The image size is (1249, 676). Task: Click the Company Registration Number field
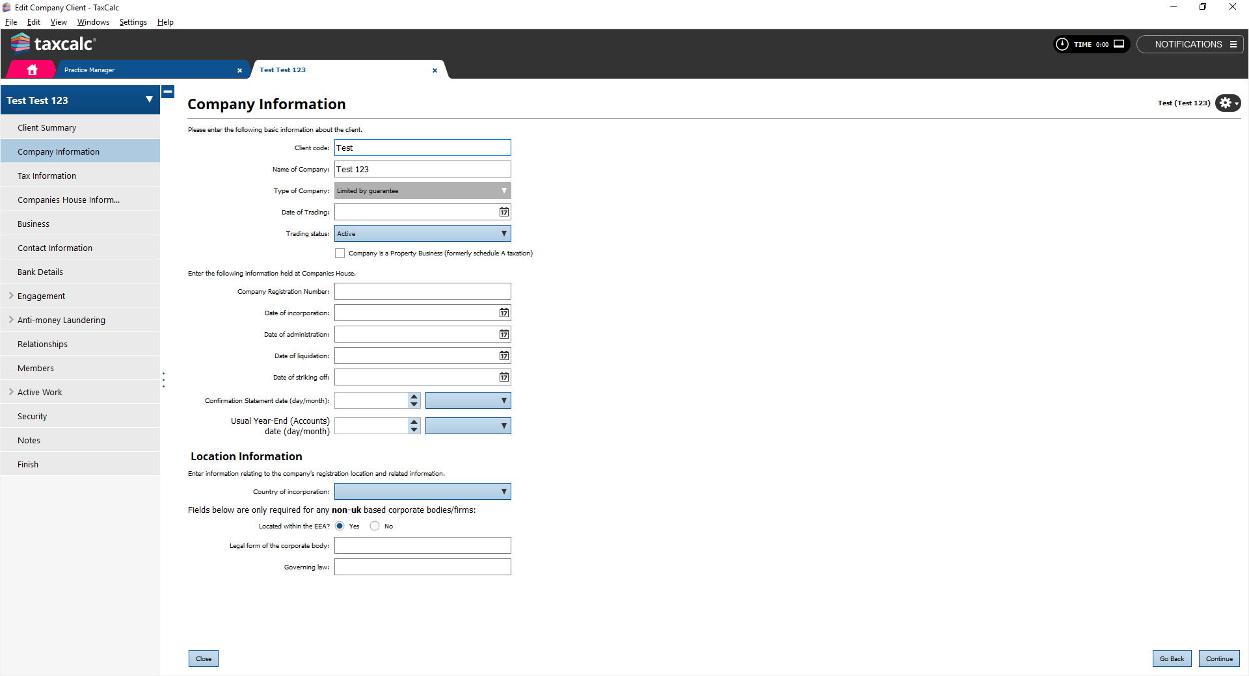point(422,292)
